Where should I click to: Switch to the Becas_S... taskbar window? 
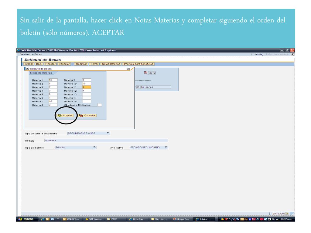click(x=181, y=219)
